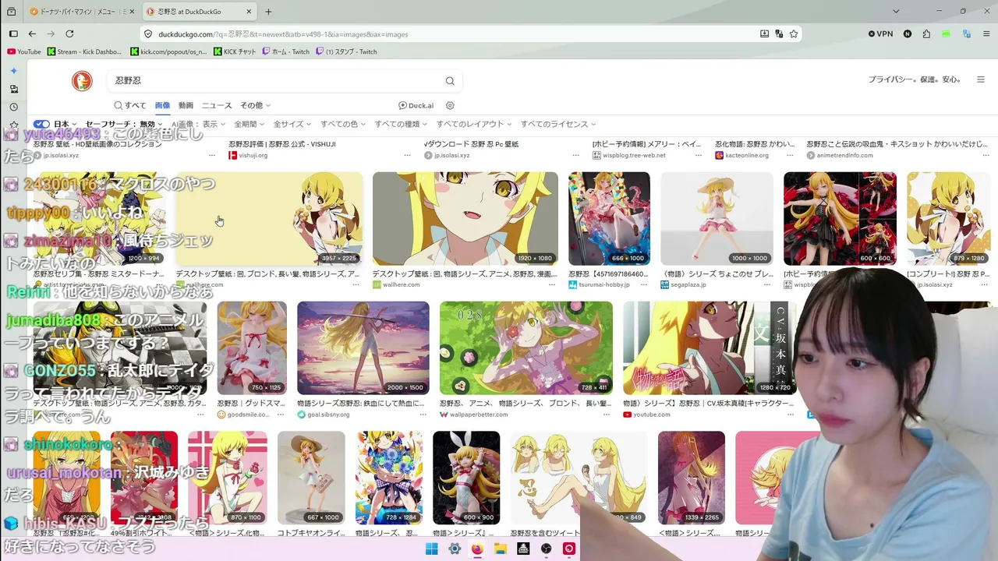Activate the 忍野忍 at DuckDuckGo browser tab
This screenshot has height=561, width=998.
pos(200,12)
